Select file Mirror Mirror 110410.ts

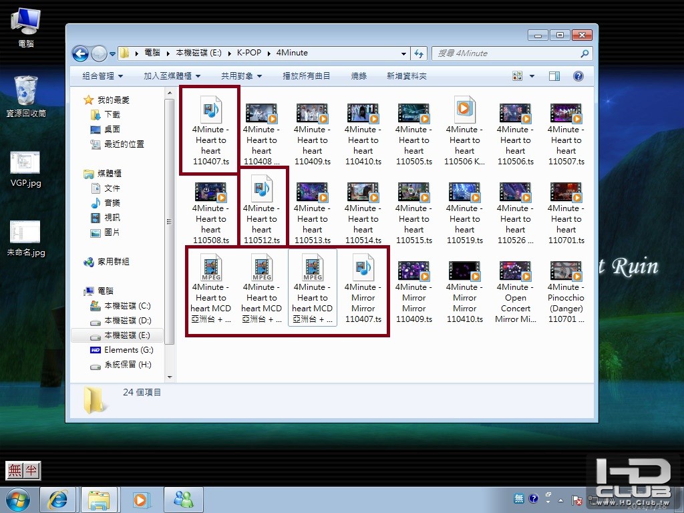pyautogui.click(x=465, y=292)
